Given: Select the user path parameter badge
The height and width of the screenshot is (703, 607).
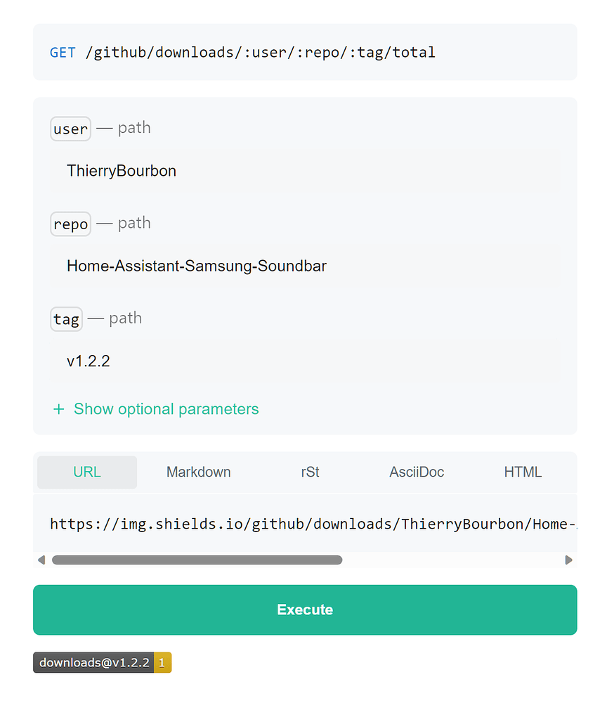Looking at the screenshot, I should click(x=70, y=129).
